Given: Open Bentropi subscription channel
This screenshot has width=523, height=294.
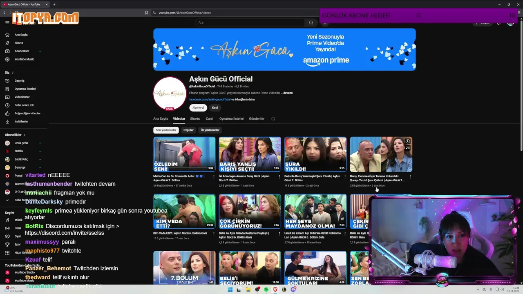Looking at the screenshot, I should (x=20, y=167).
